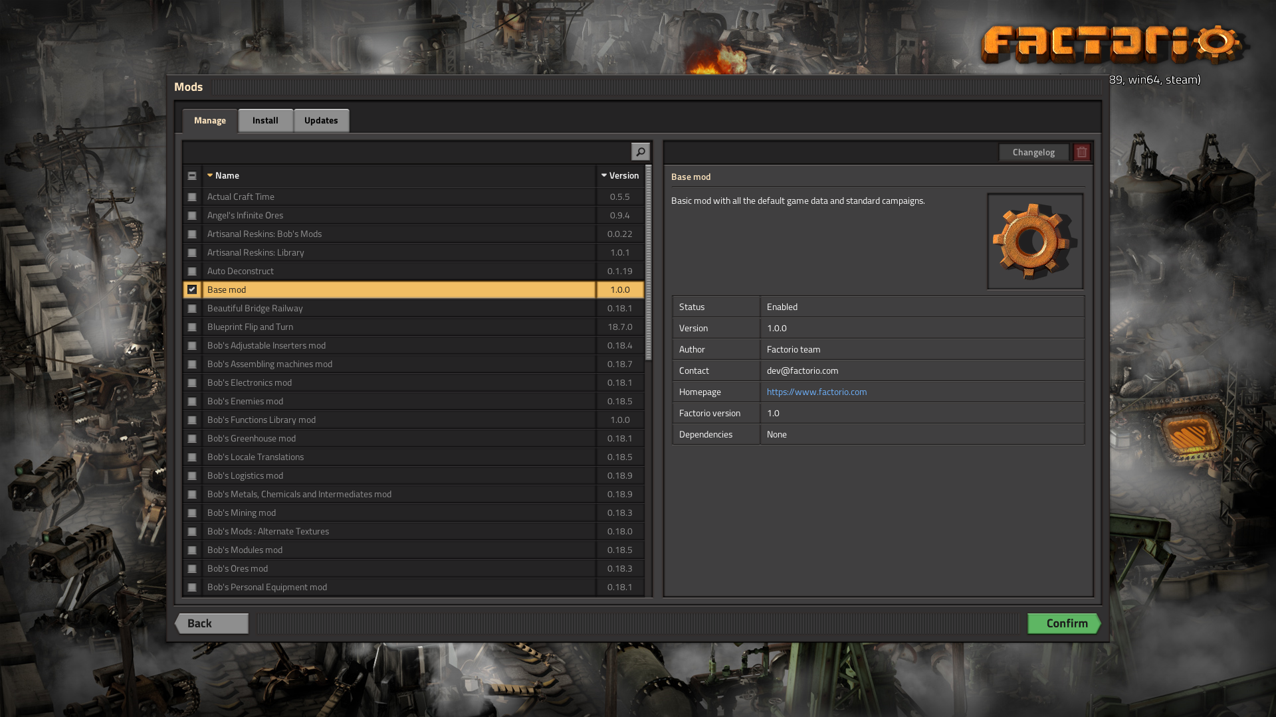Viewport: 1276px width, 717px height.
Task: Click the Factorio team author value
Action: click(x=794, y=349)
